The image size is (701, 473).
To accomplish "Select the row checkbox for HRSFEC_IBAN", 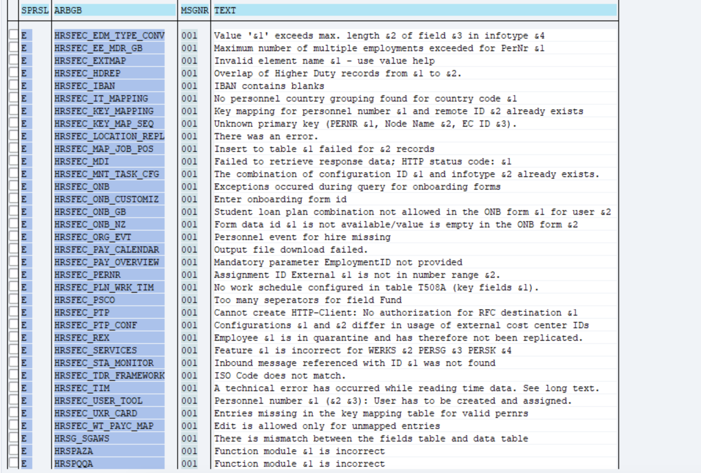I will coord(13,85).
